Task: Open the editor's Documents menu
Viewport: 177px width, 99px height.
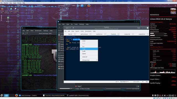Action: pyautogui.click(x=88, y=31)
